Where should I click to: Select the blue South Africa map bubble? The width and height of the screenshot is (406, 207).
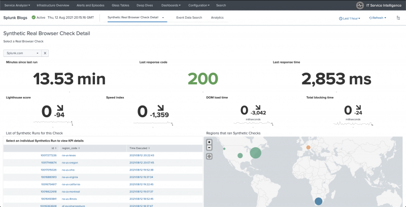click(x=318, y=201)
